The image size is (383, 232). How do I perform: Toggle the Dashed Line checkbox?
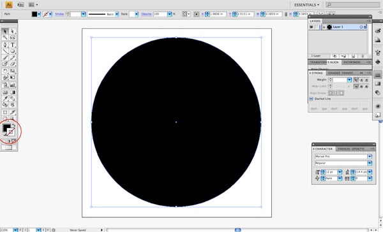click(x=312, y=99)
